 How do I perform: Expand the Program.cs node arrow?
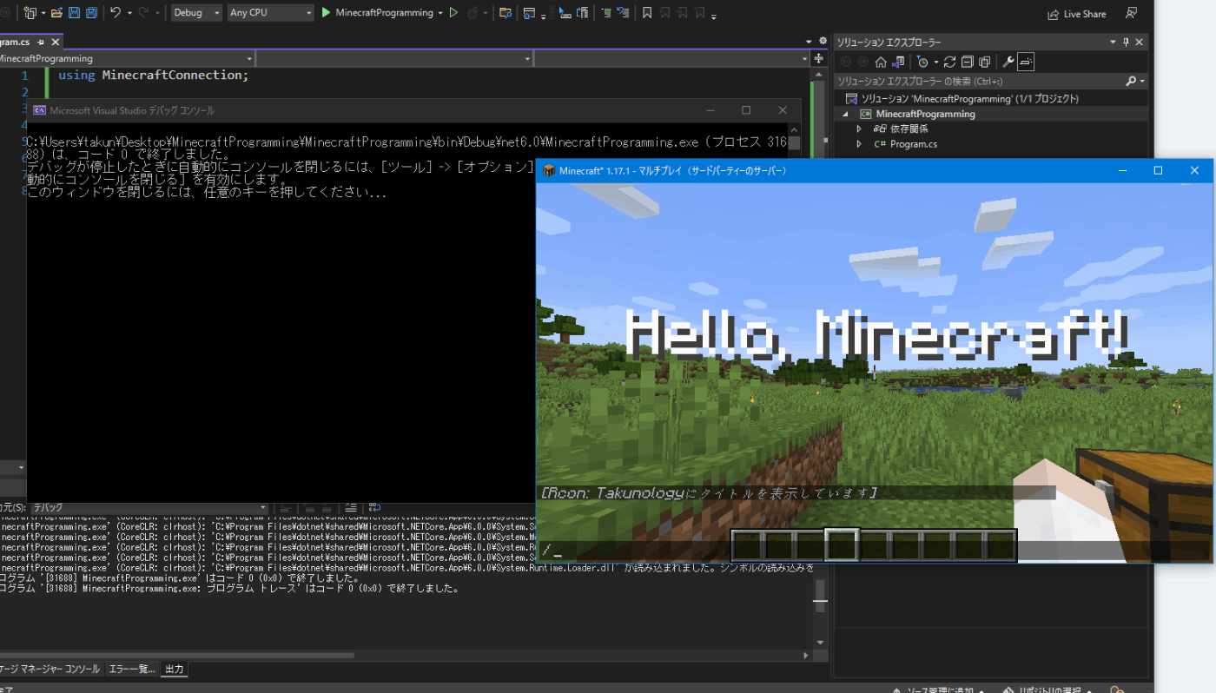(859, 144)
